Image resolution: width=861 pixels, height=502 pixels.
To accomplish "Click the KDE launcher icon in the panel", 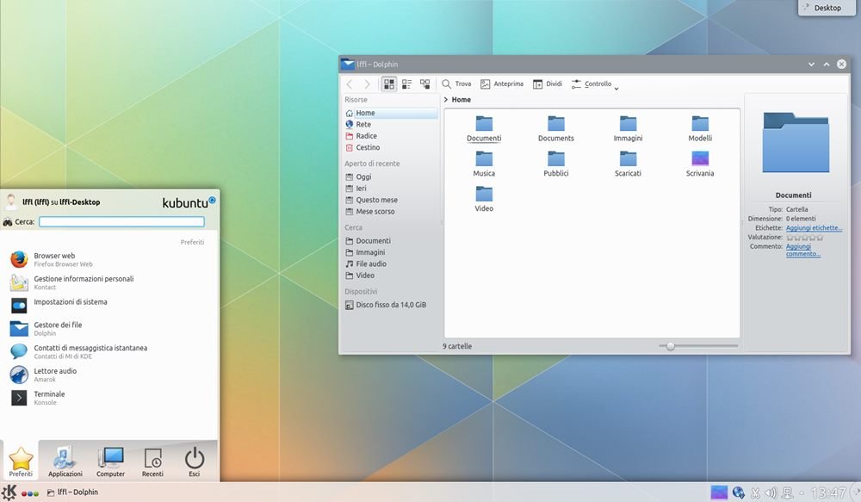I will tap(9, 493).
